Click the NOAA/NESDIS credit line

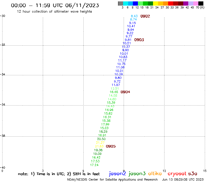pyautogui.click(x=112, y=179)
